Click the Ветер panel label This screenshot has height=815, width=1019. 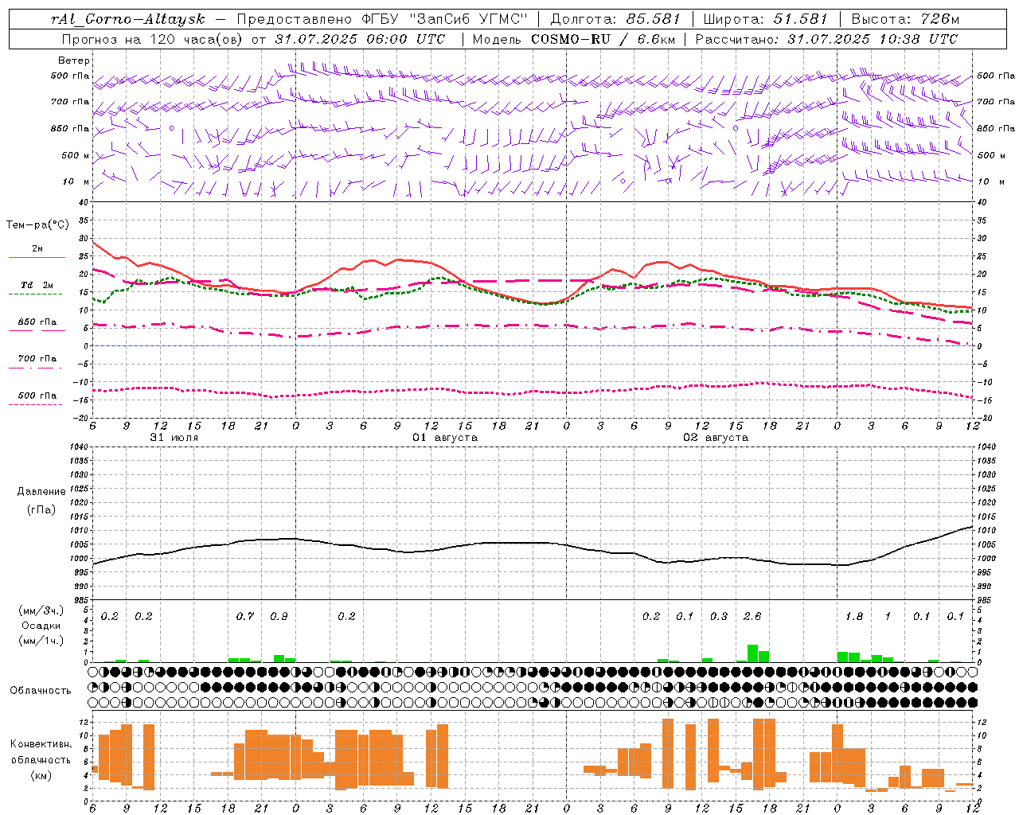pos(74,60)
